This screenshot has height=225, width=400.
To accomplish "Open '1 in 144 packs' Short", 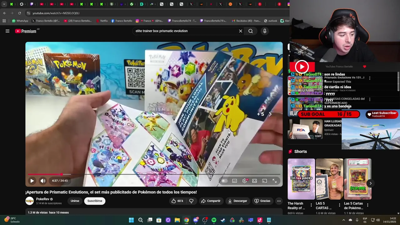I will click(301, 179).
